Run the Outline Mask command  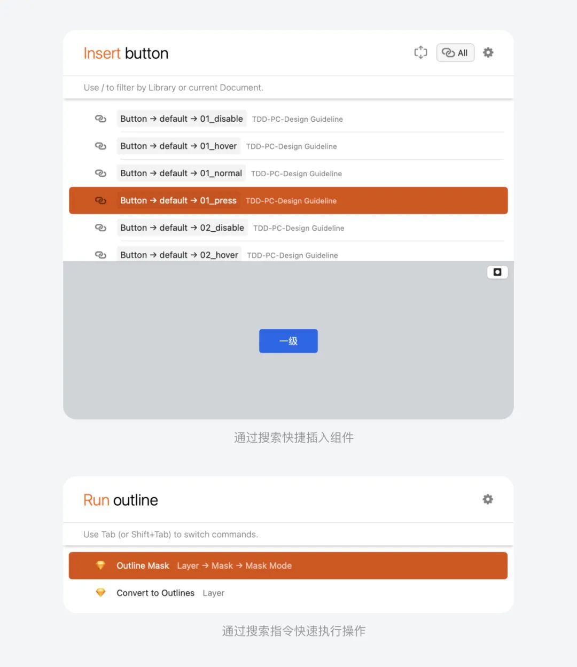click(288, 566)
